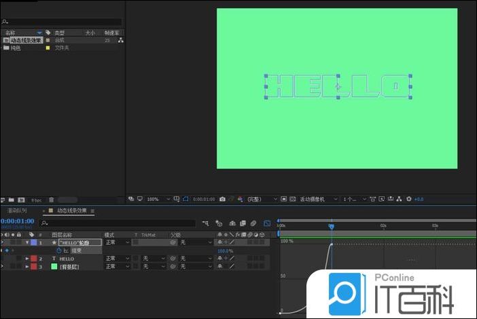477x319 pixels.
Task: Click interpret footage icon in project panel footer
Action: coord(3,200)
